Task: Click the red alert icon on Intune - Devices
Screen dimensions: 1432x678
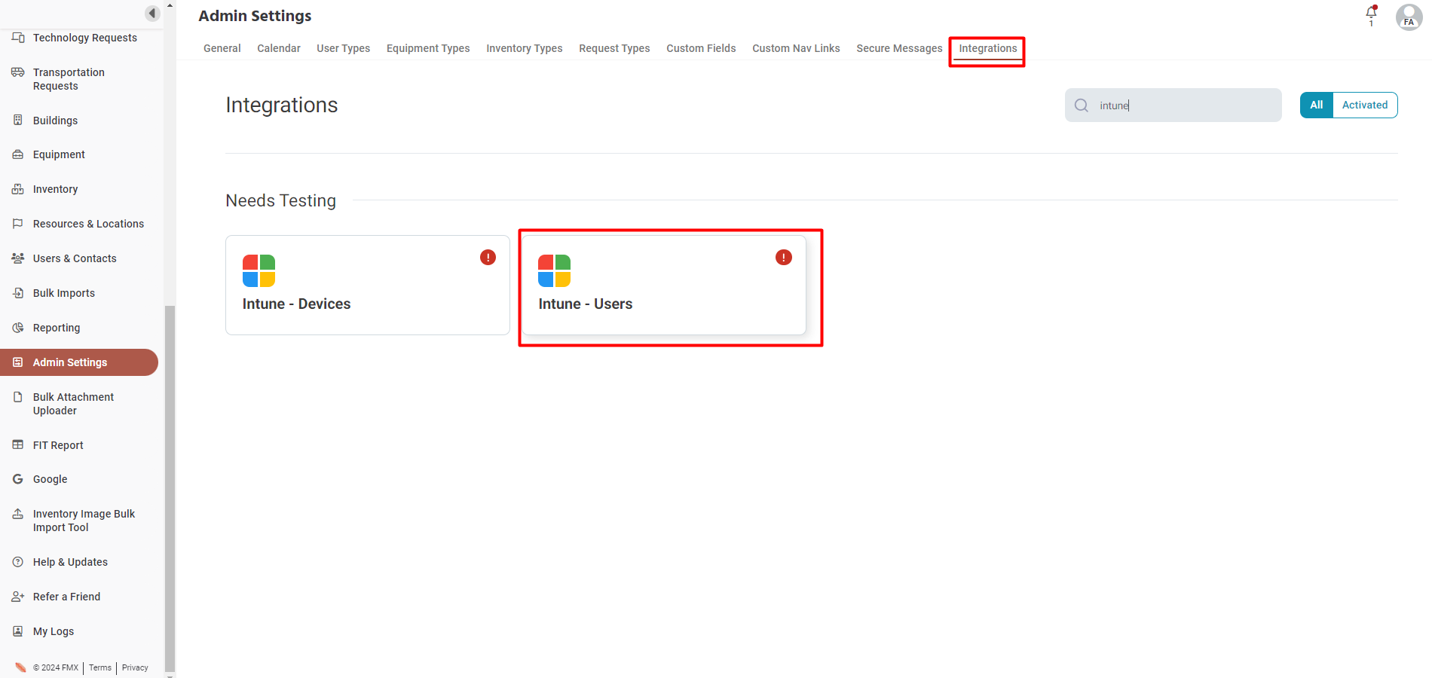Action: (488, 258)
